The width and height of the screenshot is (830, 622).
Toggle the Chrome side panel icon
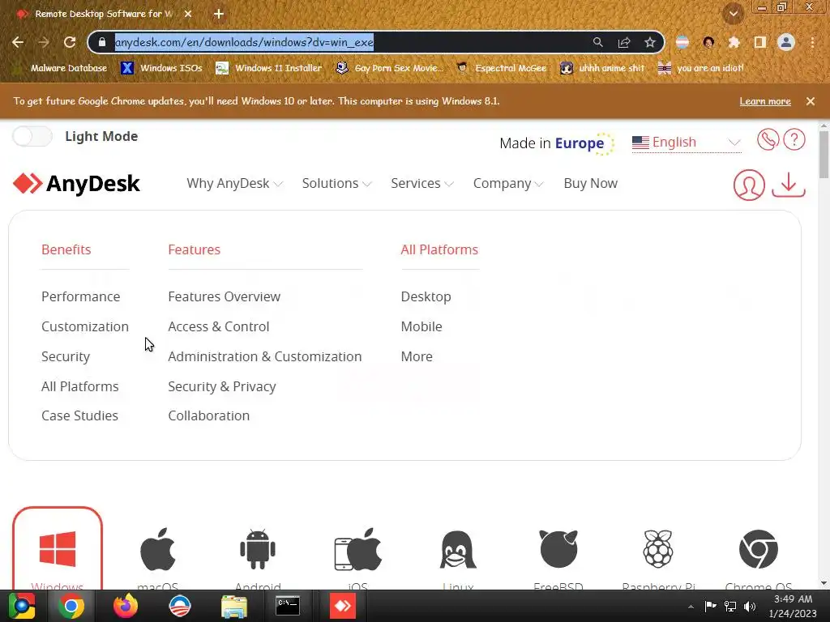[760, 42]
